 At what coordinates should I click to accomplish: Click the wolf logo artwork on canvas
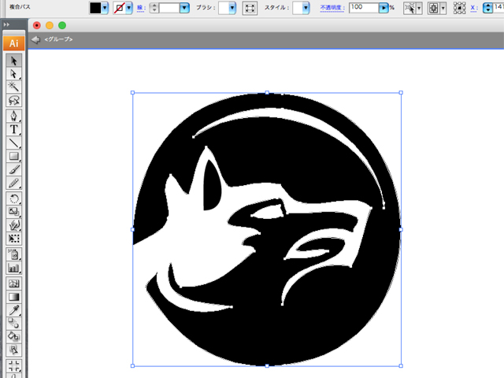(267, 229)
